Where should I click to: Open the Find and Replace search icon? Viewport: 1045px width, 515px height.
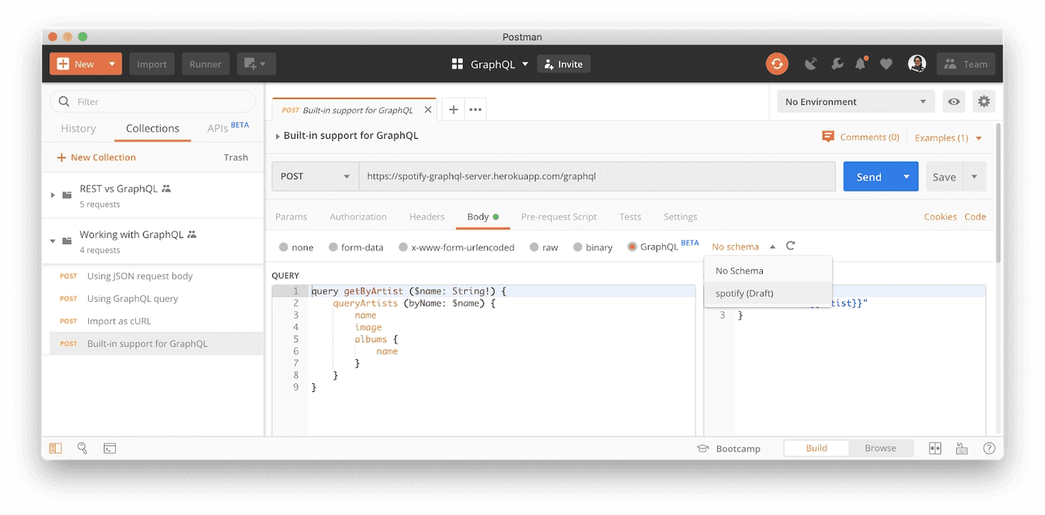[x=82, y=449]
